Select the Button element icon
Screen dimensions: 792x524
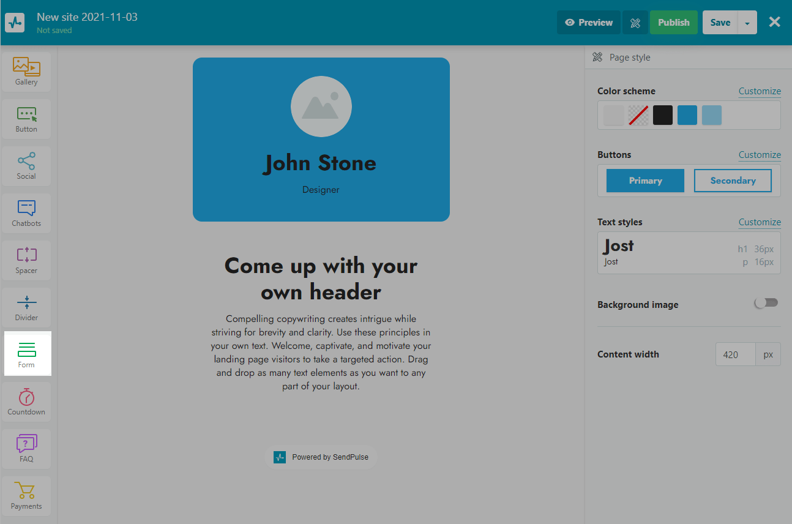(26, 114)
